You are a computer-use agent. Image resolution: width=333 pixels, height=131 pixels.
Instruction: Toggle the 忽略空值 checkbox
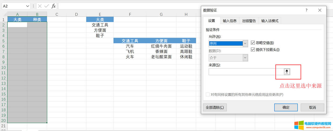click(253, 43)
